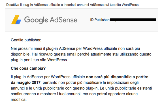Click the 'Gentile publisher,' greeting

pyautogui.click(x=26, y=40)
